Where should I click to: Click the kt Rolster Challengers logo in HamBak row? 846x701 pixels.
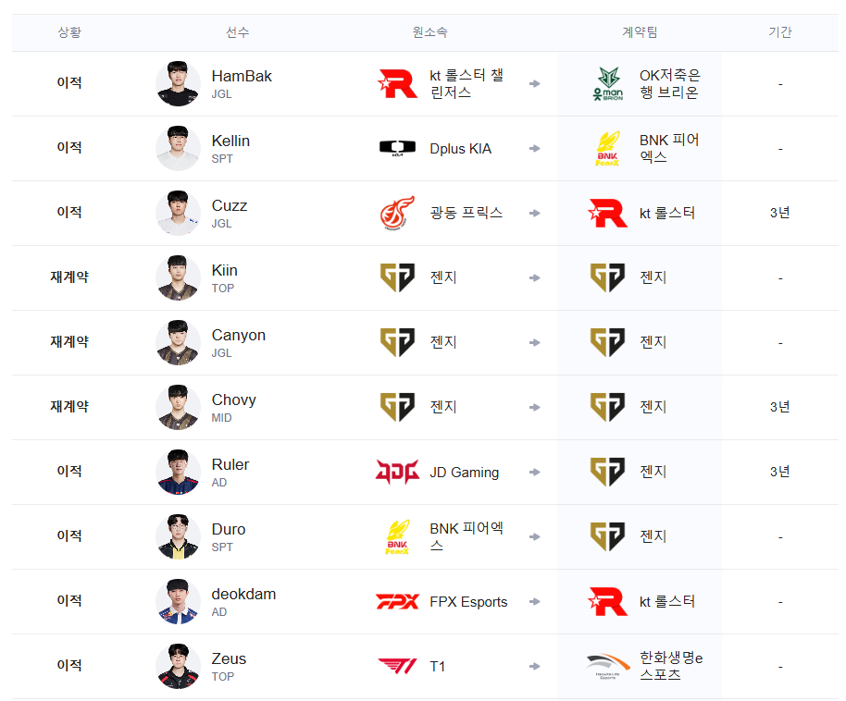(398, 83)
